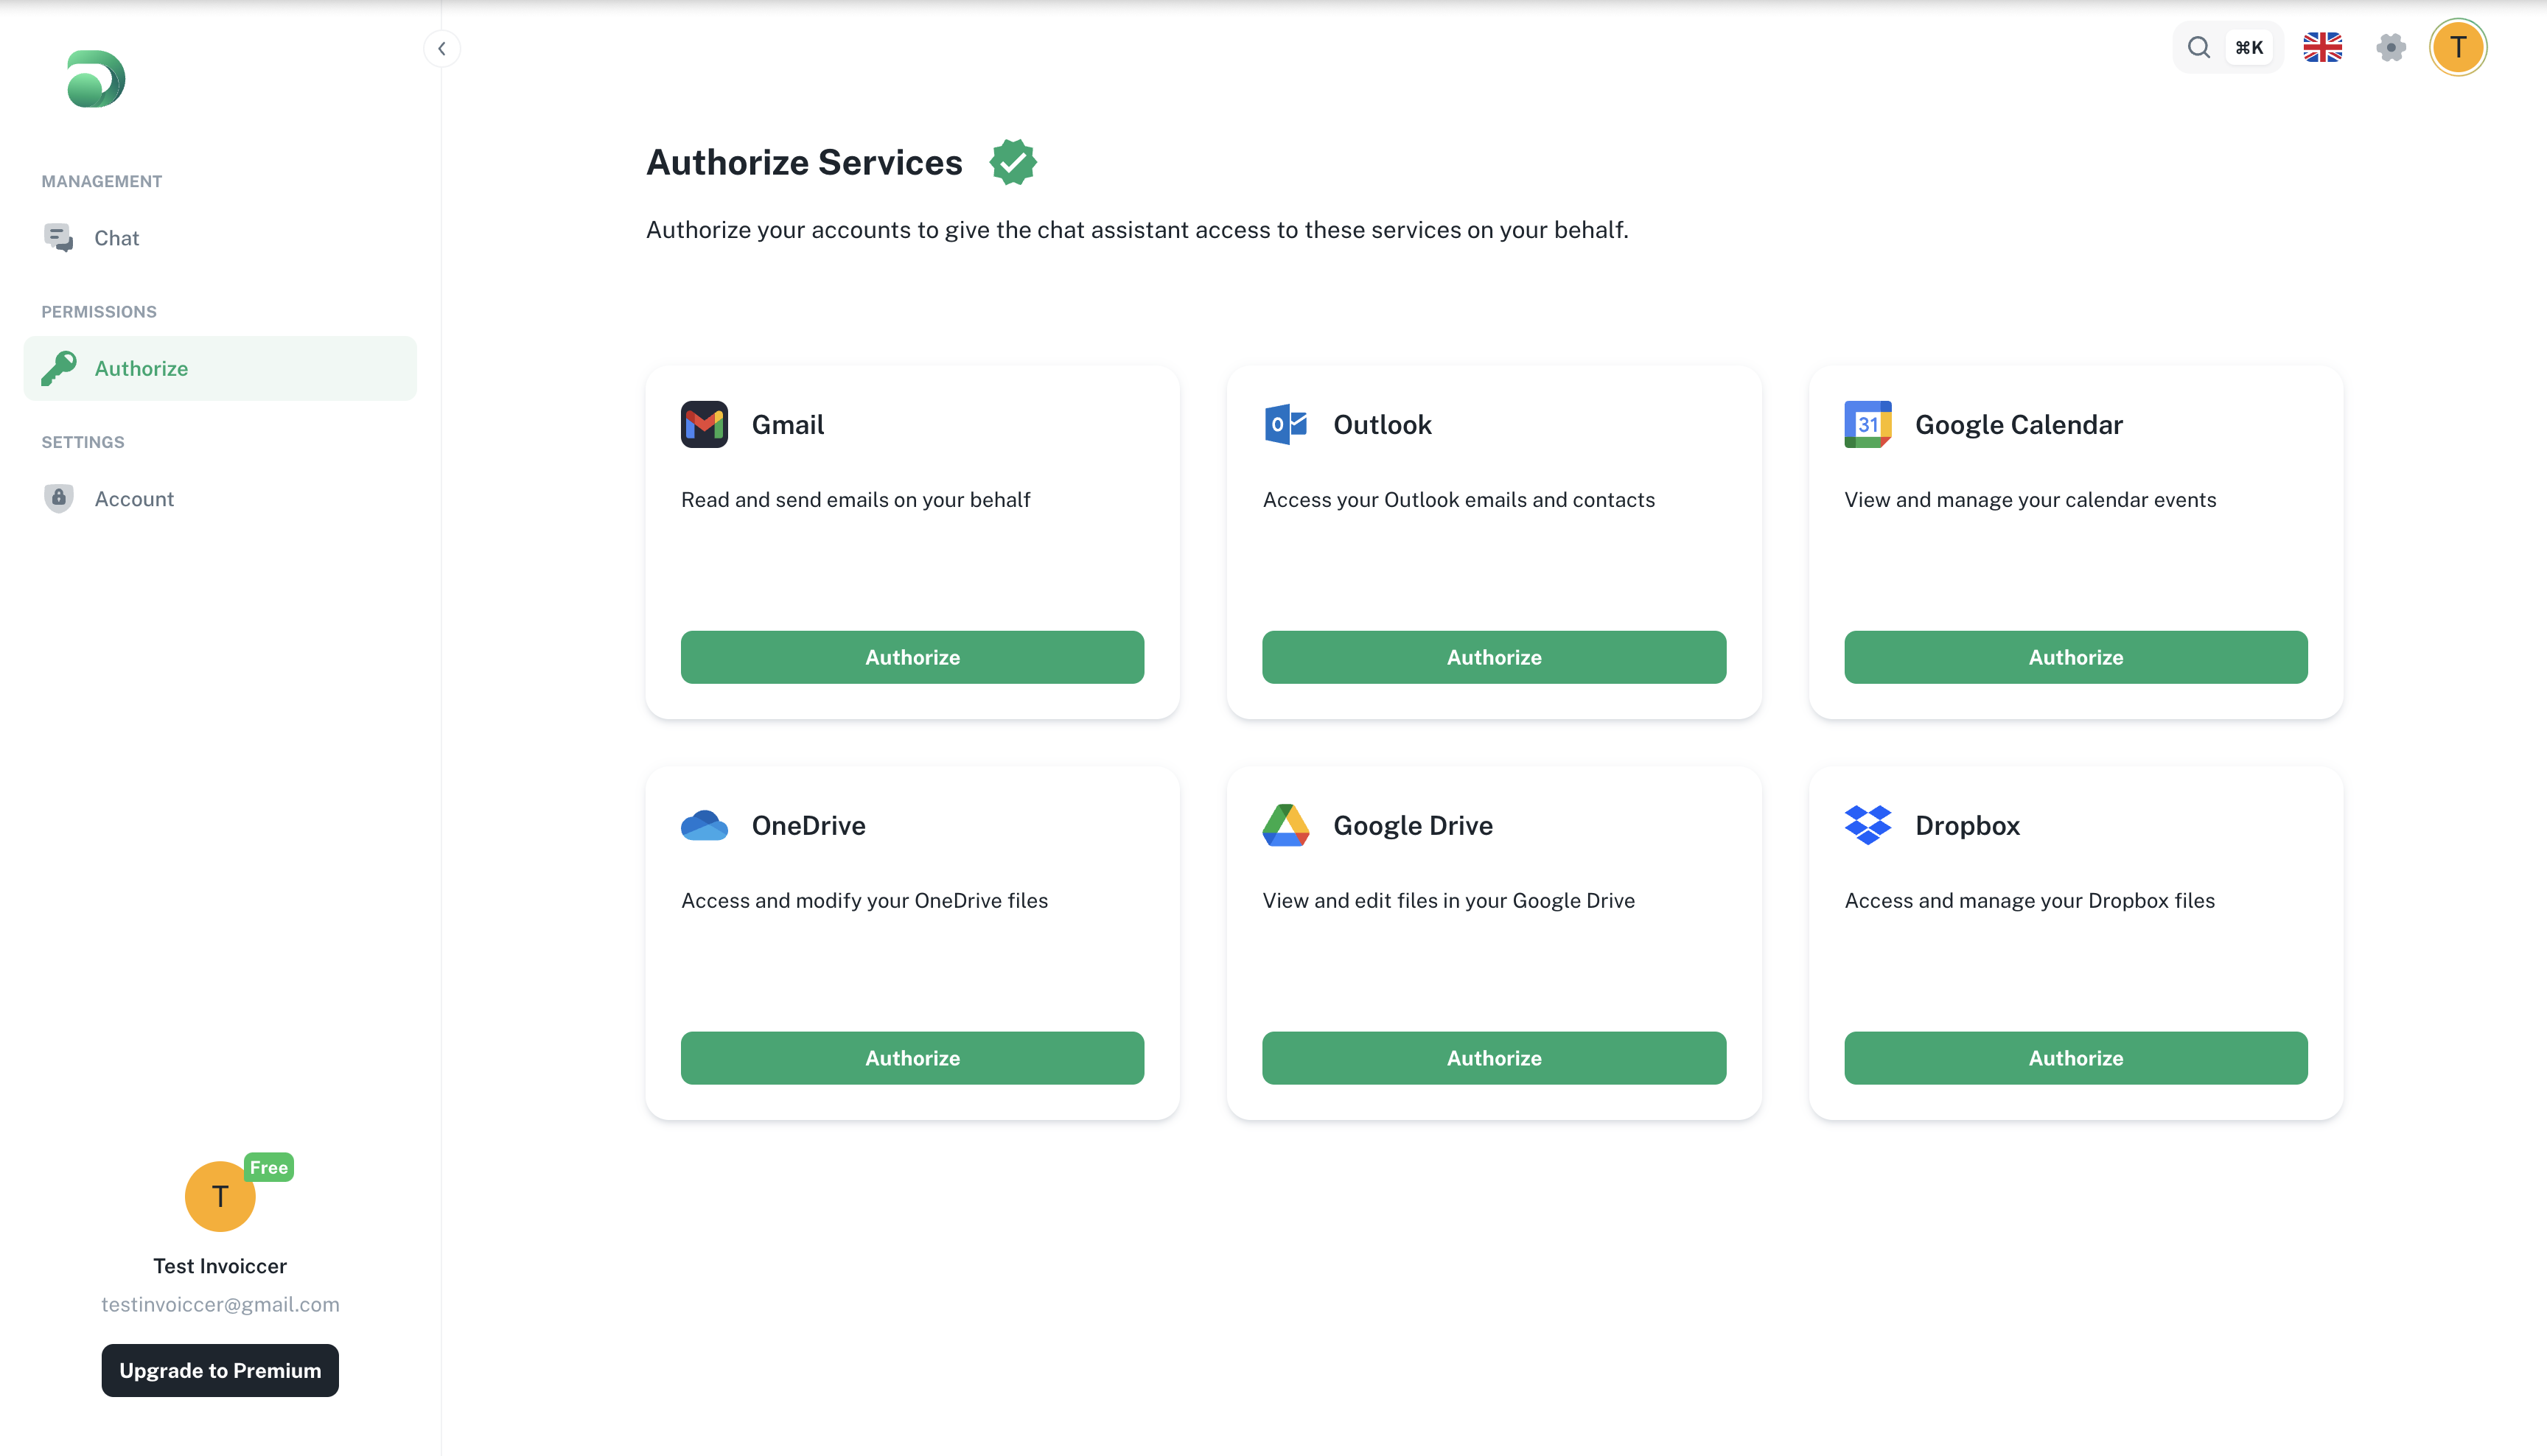Select Authorize in the Permissions section

tap(220, 368)
